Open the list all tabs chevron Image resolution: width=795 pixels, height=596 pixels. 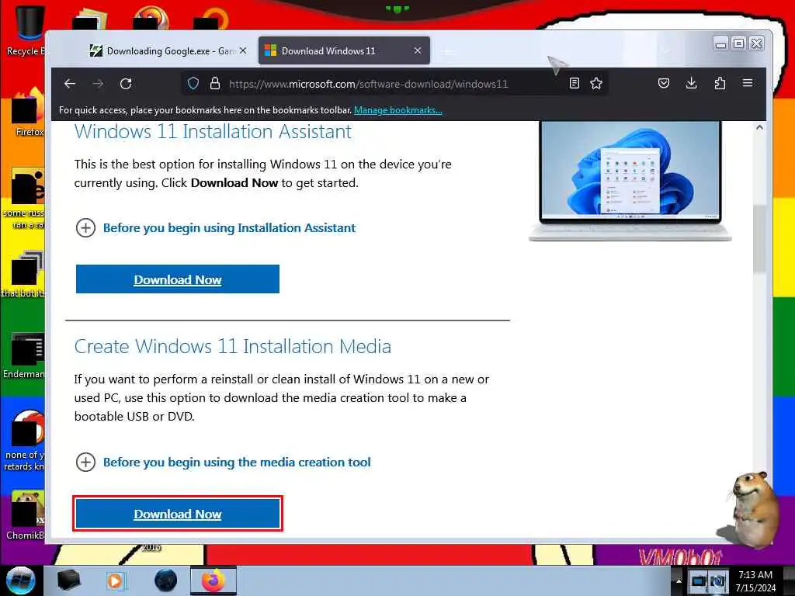[x=666, y=50]
